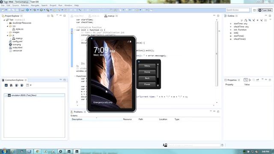Open the Edit menu
This screenshot has height=154, width=274.
(x=8, y=6)
